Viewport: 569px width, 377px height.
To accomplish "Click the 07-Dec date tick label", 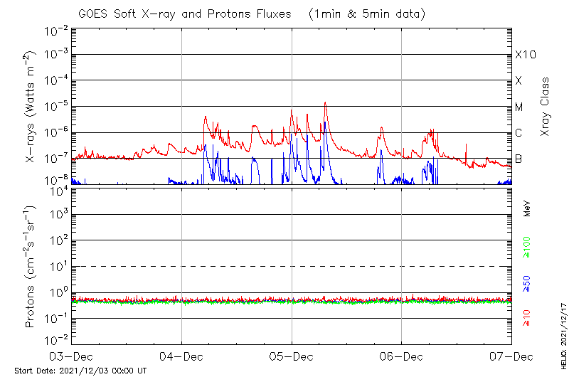I will [511, 356].
